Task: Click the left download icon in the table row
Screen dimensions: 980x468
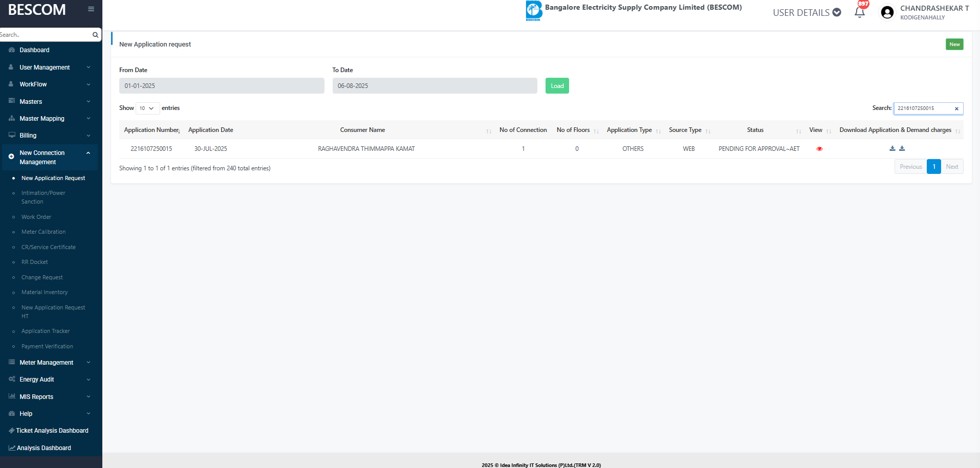Action: click(x=892, y=148)
